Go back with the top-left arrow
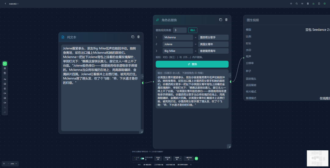 5,4
